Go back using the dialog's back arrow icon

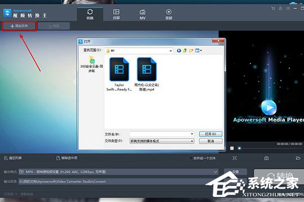[x=179, y=50]
